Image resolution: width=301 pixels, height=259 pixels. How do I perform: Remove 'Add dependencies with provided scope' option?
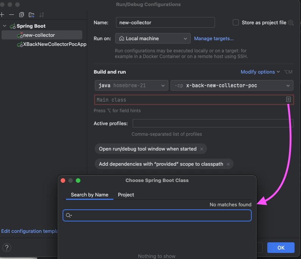[228, 164]
